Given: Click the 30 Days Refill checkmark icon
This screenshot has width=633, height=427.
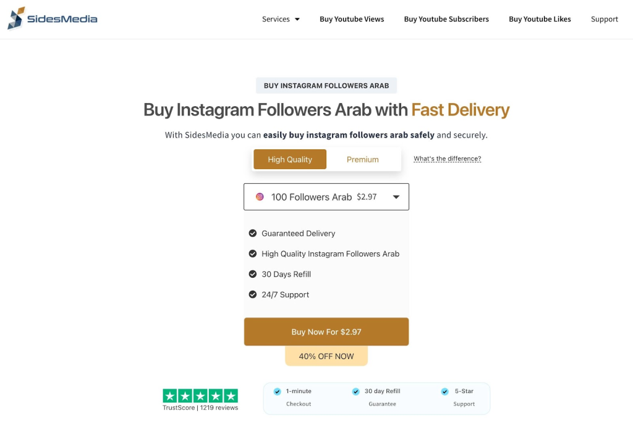Looking at the screenshot, I should point(253,274).
